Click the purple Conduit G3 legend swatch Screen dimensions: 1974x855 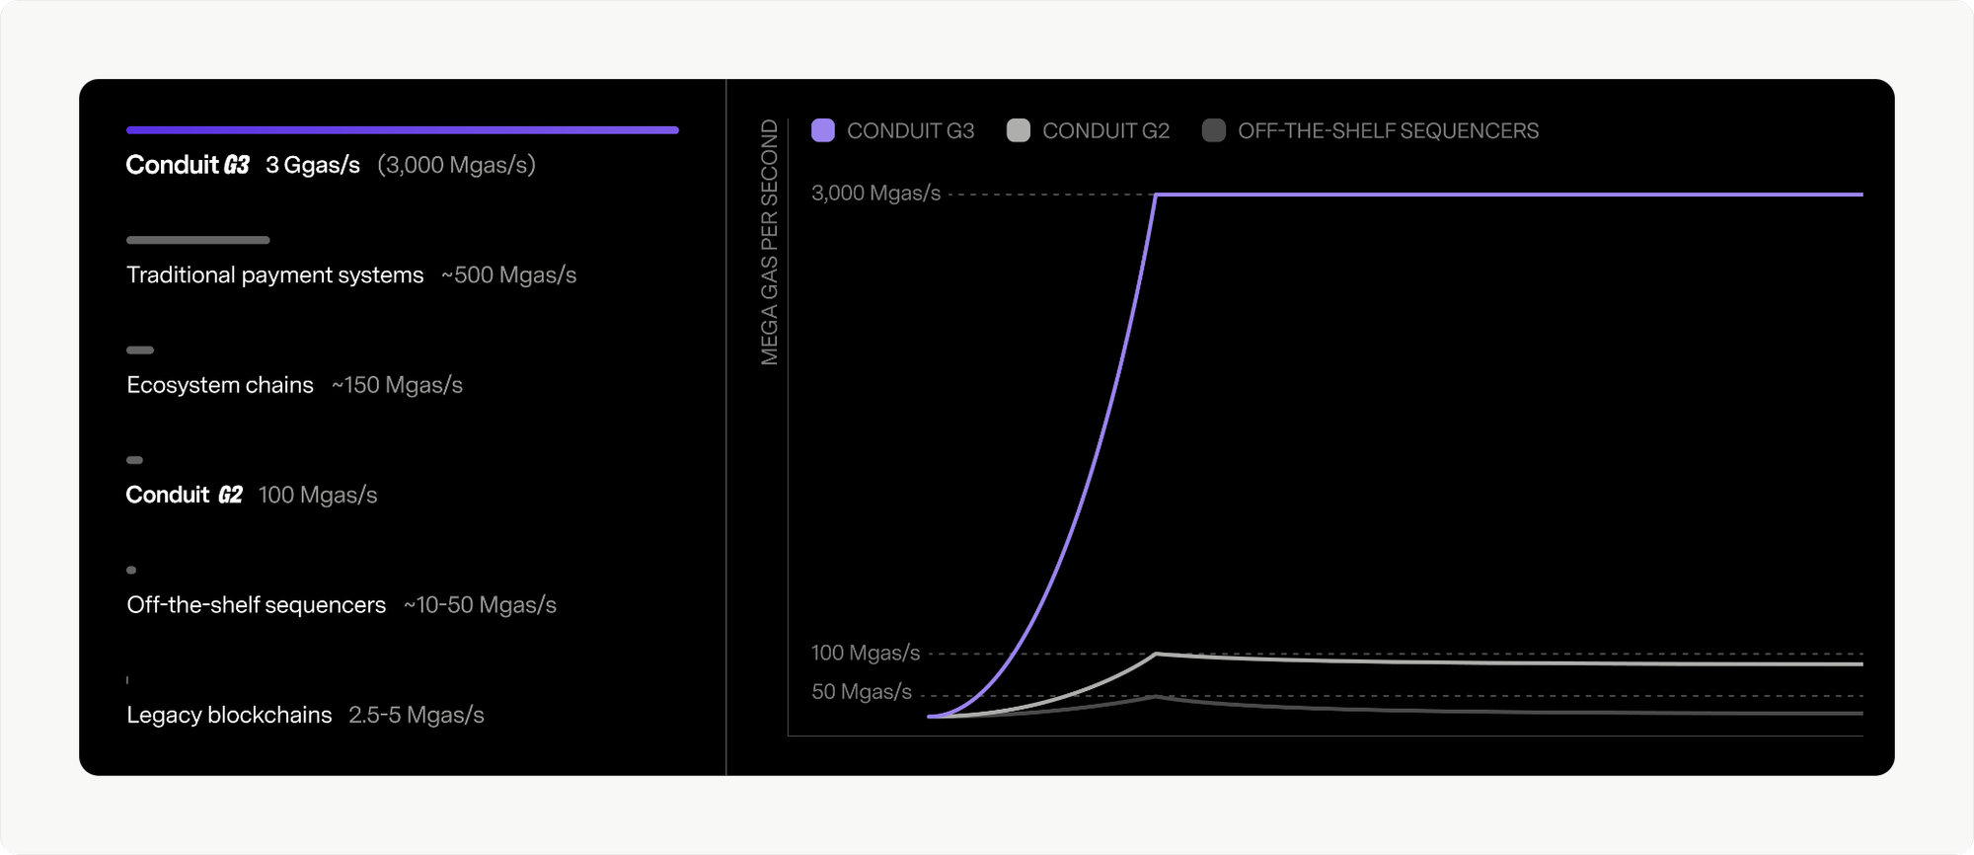click(x=822, y=130)
